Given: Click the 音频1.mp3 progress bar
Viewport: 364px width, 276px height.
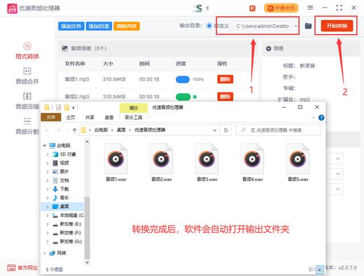Looking at the screenshot, I should click(x=183, y=80).
